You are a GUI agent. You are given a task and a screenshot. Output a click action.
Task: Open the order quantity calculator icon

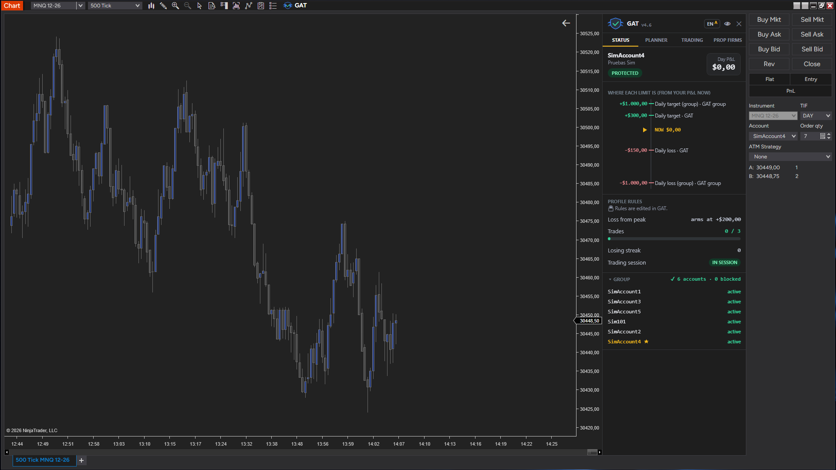[x=823, y=136]
